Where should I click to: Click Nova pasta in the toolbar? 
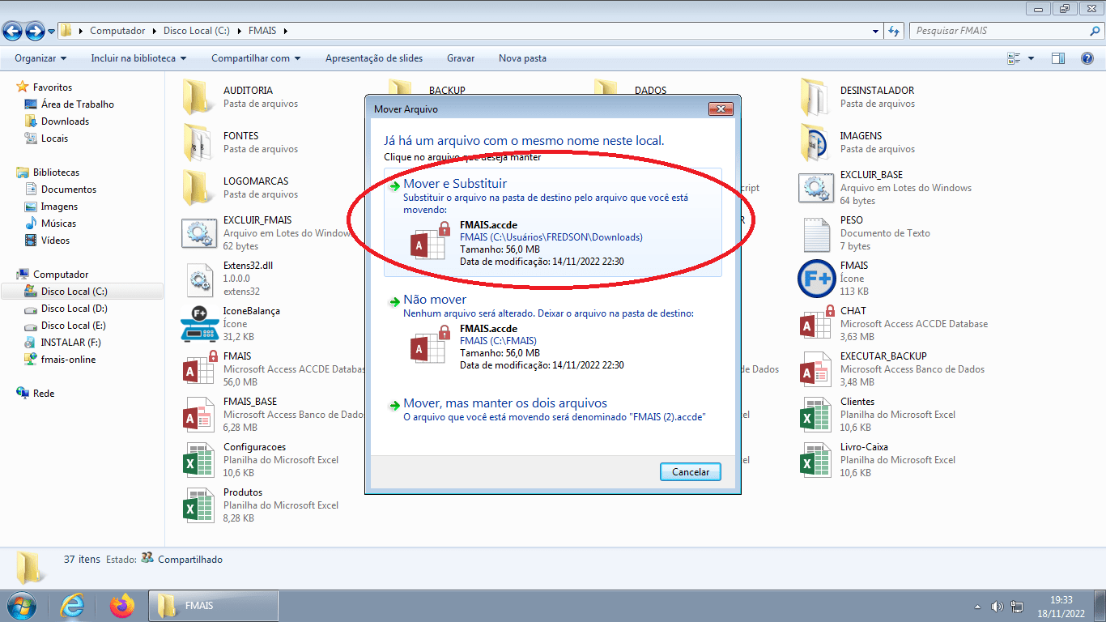522,58
